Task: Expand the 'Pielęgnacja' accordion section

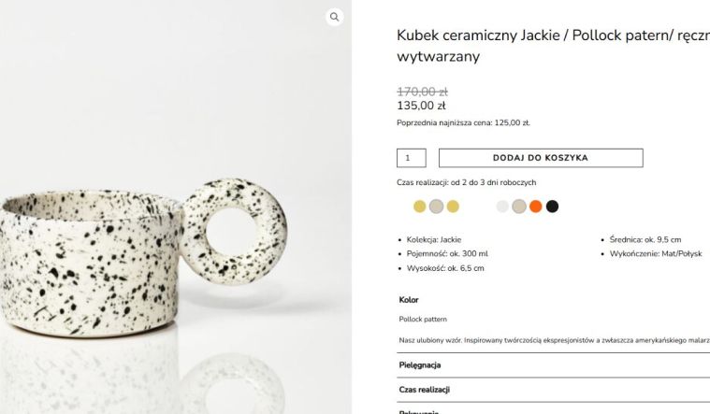Action: point(420,365)
